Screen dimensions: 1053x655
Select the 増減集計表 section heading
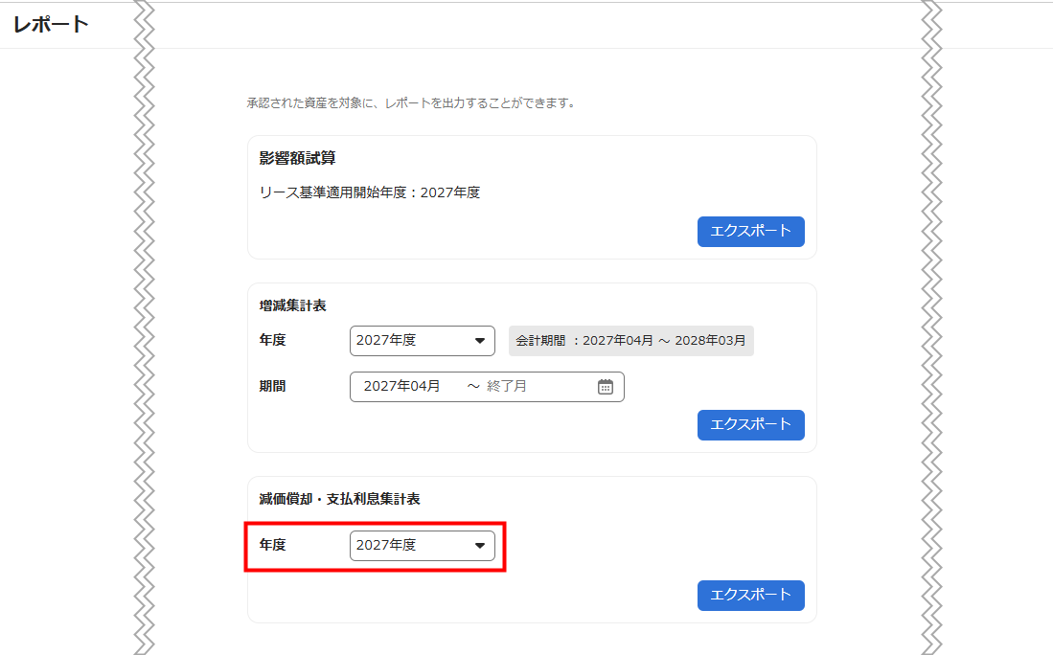(292, 305)
